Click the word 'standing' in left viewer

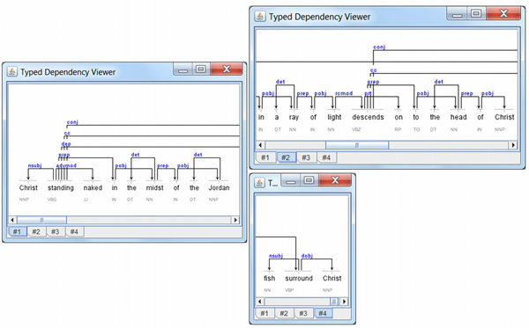[61, 187]
